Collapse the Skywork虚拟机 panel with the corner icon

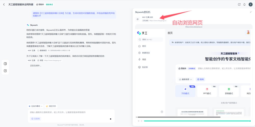point(250,12)
